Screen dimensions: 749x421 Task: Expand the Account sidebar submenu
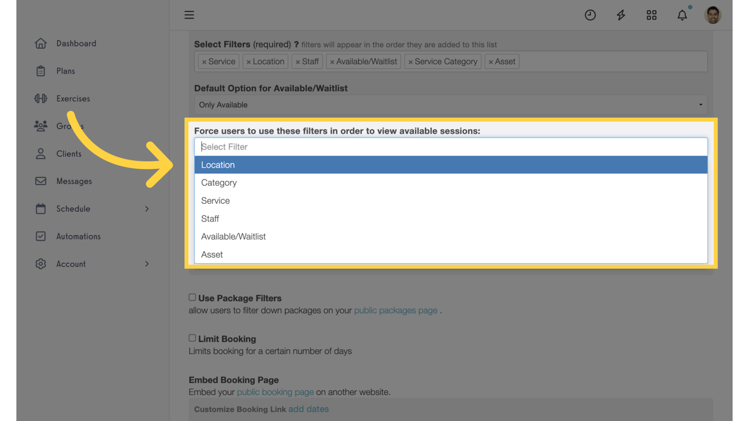147,264
